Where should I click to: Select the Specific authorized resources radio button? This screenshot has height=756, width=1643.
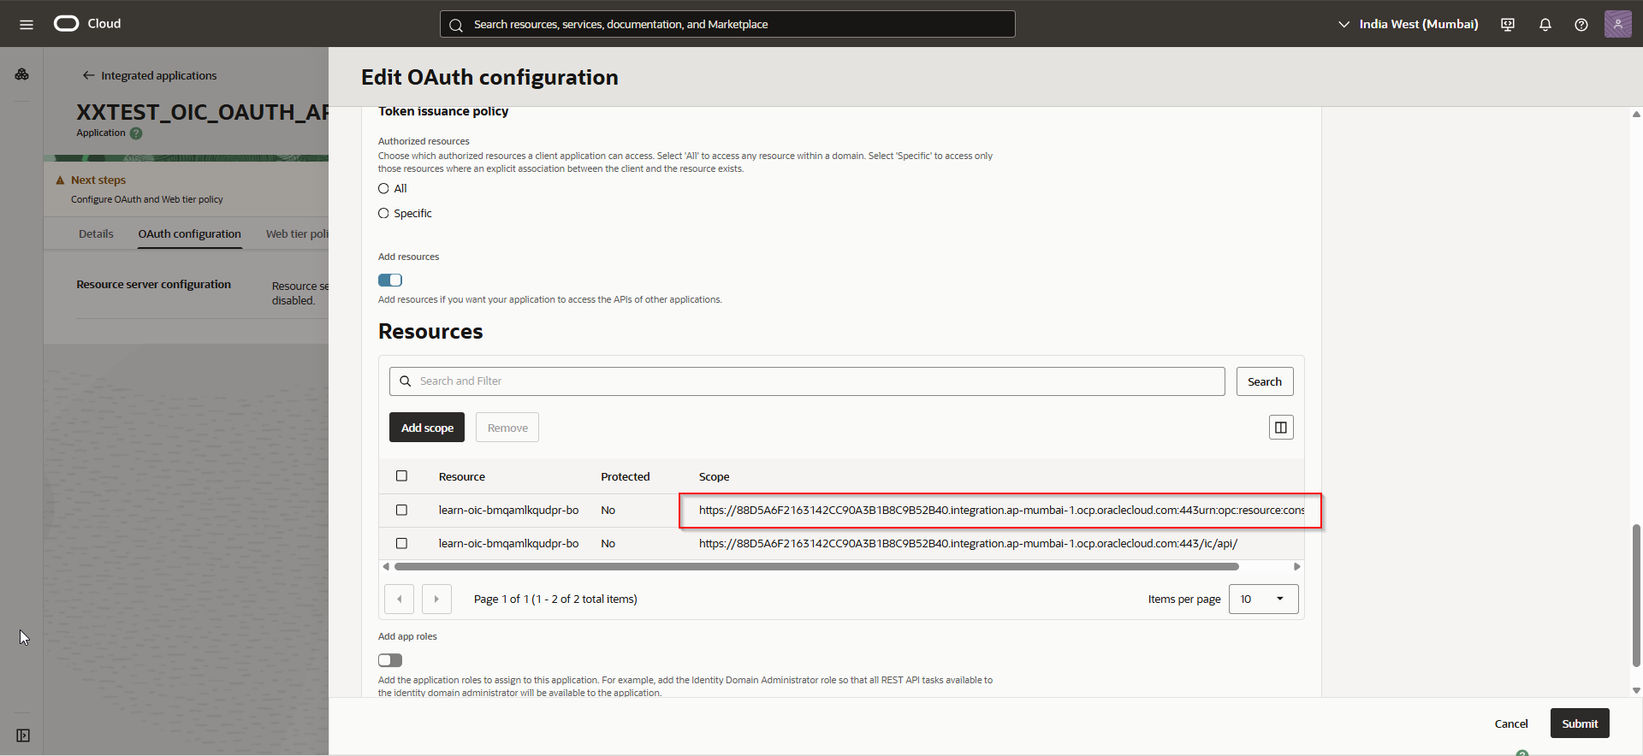coord(383,214)
